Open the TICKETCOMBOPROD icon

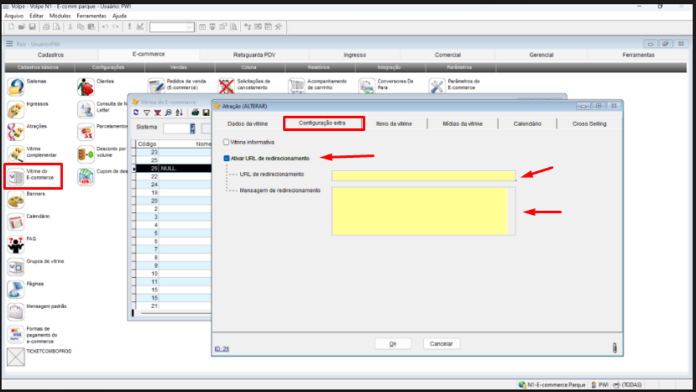coord(15,357)
